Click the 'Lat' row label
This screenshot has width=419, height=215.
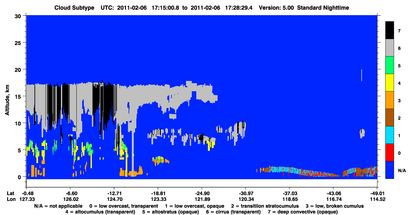[11, 193]
